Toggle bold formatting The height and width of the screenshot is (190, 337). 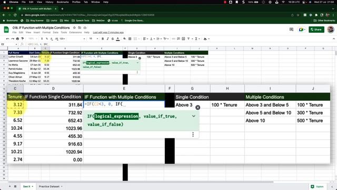(x=103, y=39)
